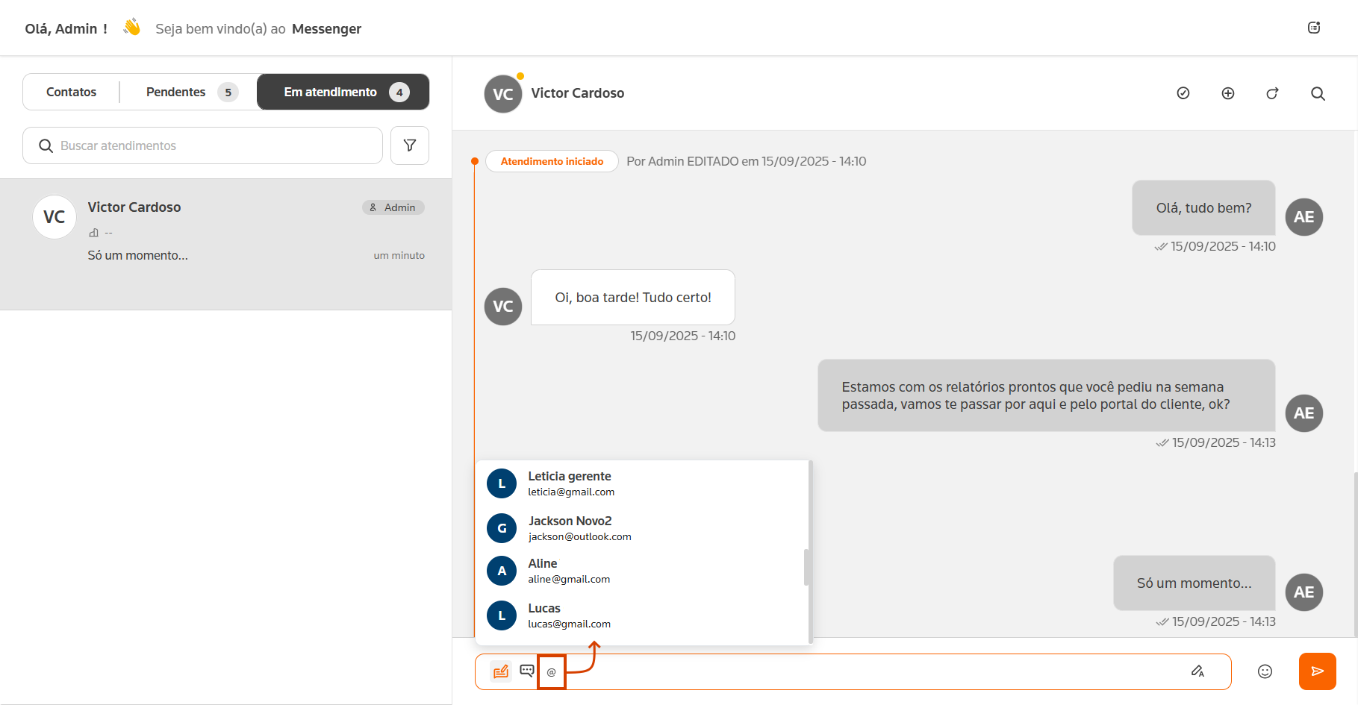Open the filter funnel for attendances

[410, 145]
